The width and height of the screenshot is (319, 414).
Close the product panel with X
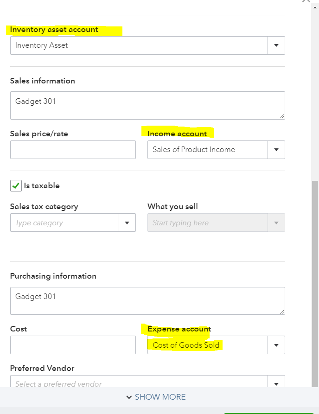[306, 1]
